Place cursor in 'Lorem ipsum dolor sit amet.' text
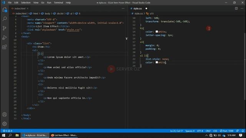This screenshot has height=138, width=246. pos(66,57)
